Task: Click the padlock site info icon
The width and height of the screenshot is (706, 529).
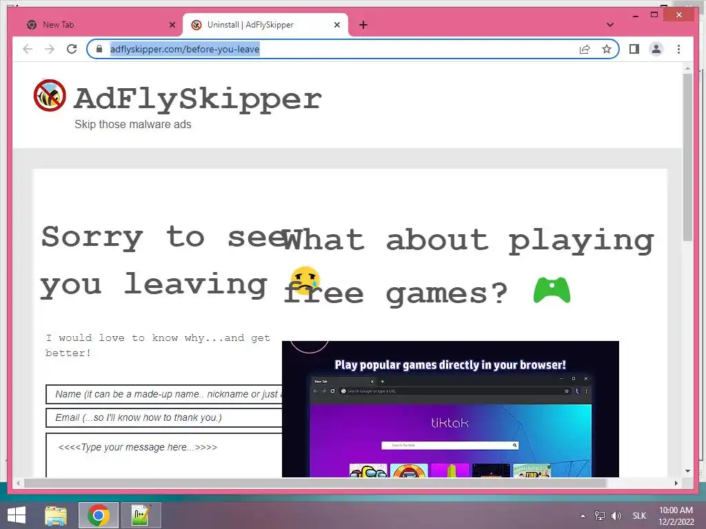Action: pyautogui.click(x=99, y=49)
